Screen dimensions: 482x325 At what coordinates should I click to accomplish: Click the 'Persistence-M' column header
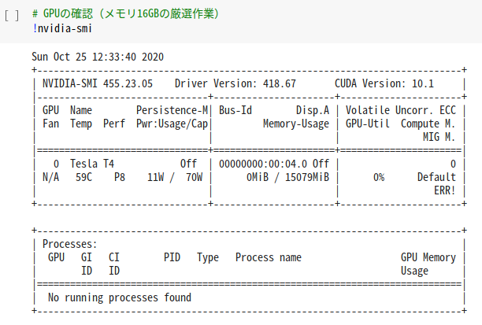pos(172,110)
